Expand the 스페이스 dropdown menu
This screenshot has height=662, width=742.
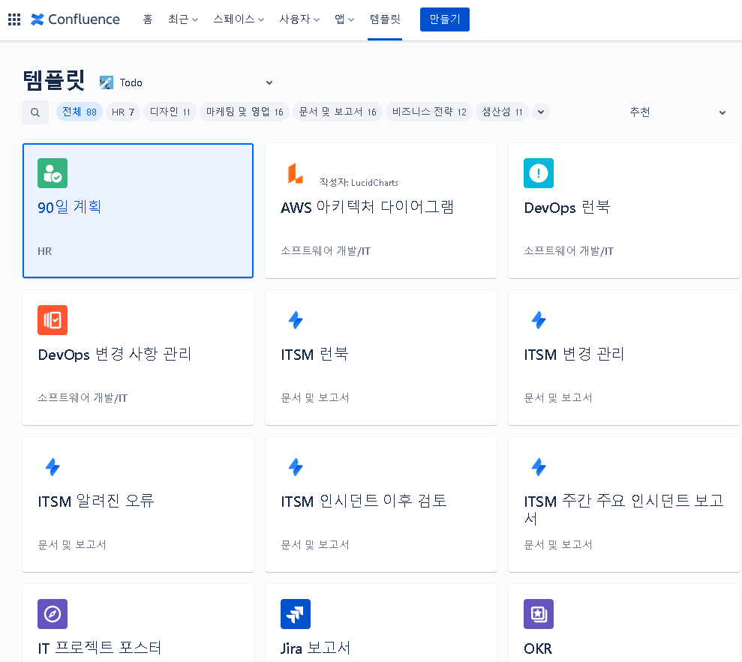(239, 19)
